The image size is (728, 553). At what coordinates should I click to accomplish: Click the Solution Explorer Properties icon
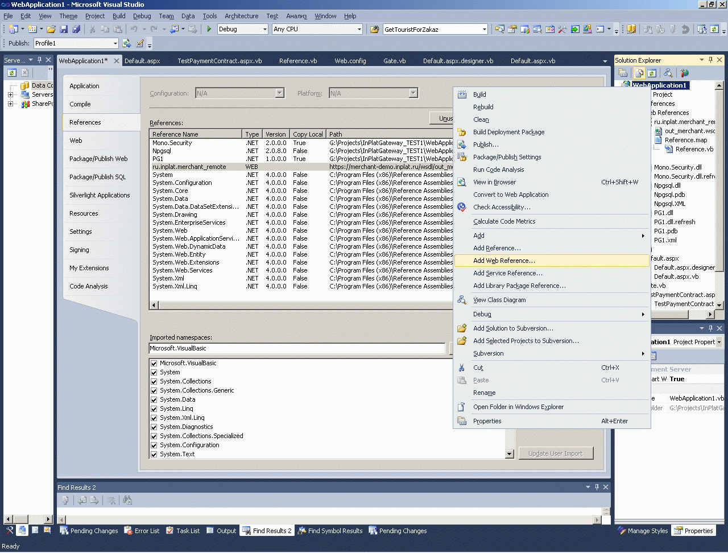(x=623, y=73)
